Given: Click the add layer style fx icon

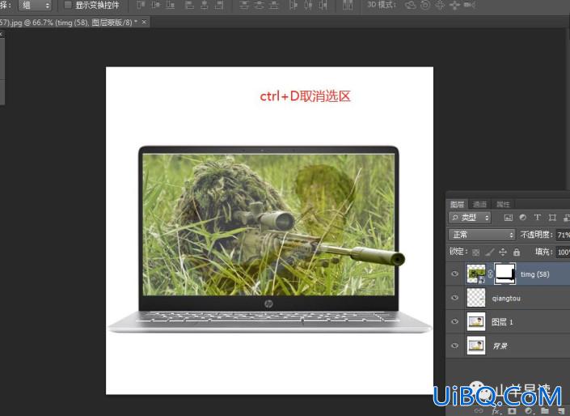Looking at the screenshot, I should pyautogui.click(x=496, y=411).
